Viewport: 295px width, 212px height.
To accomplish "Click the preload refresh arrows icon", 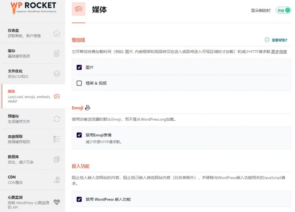I will (57, 119).
